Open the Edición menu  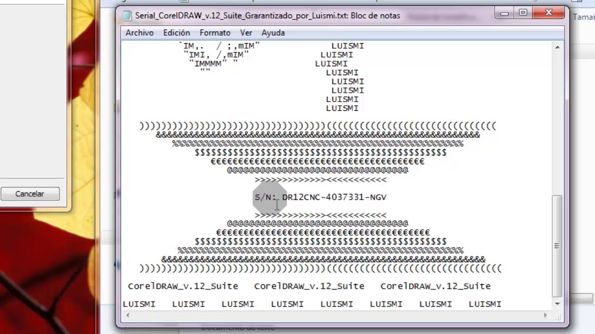[x=177, y=33]
